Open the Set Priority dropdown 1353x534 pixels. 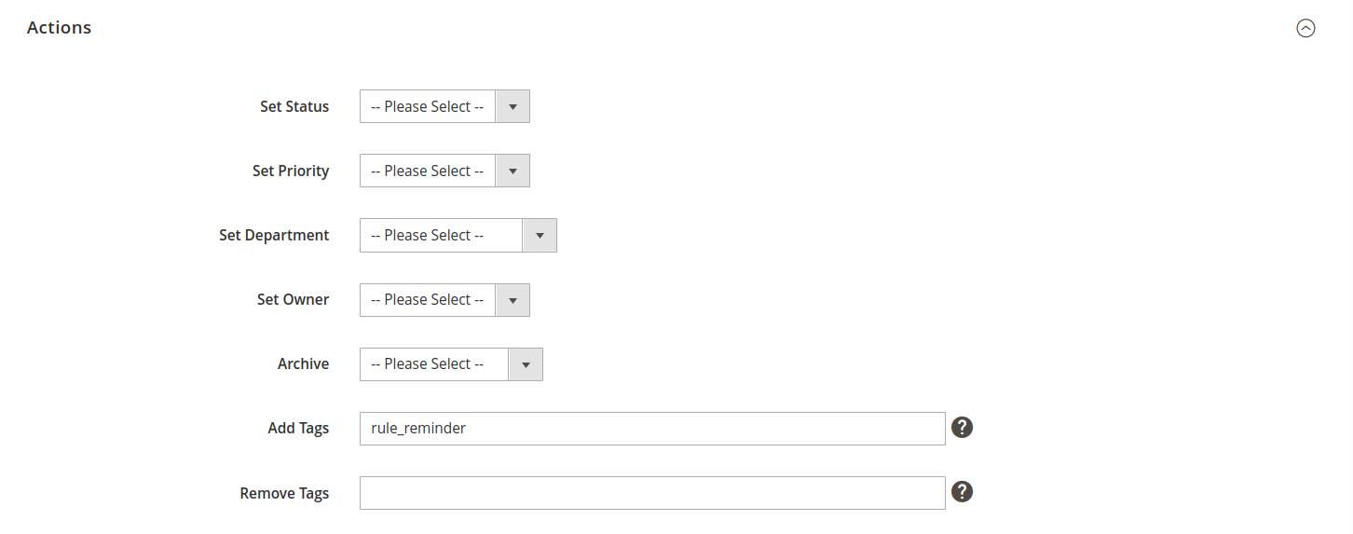click(x=444, y=171)
